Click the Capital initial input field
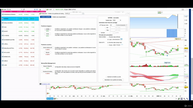Image resolution: width=193 pixels, height=108 pixels. [116, 20]
